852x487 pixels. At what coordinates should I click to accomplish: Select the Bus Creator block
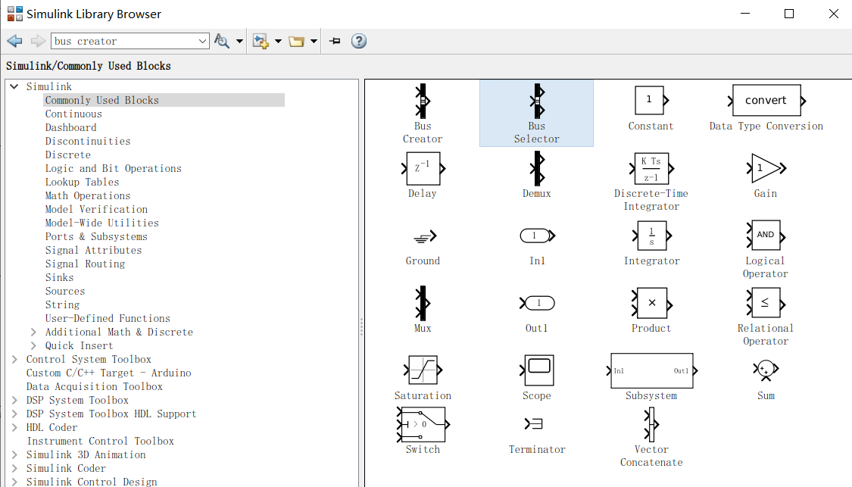[422, 101]
